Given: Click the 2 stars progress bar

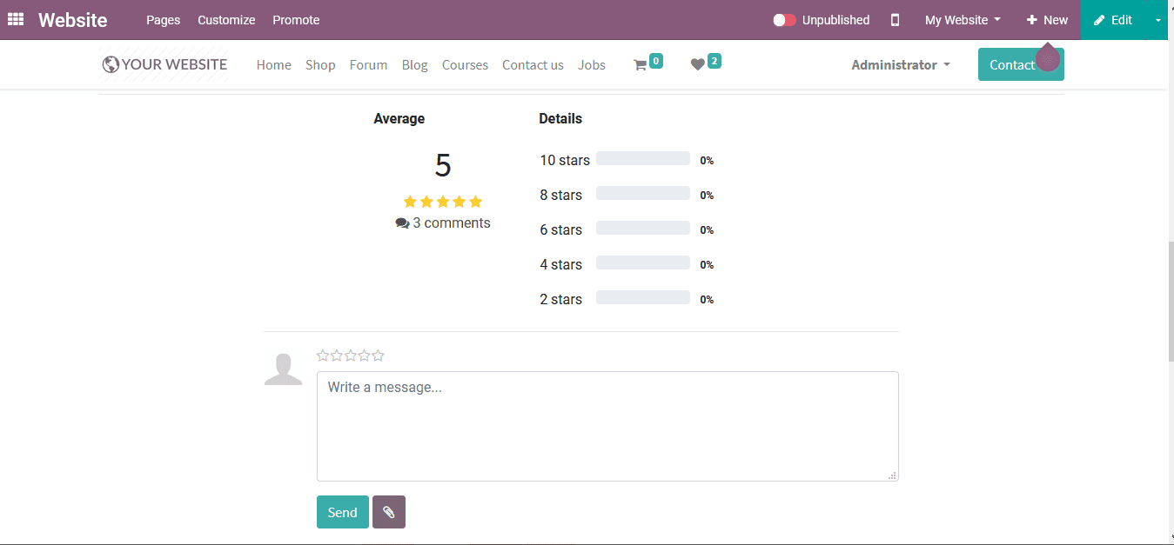Looking at the screenshot, I should (x=643, y=298).
